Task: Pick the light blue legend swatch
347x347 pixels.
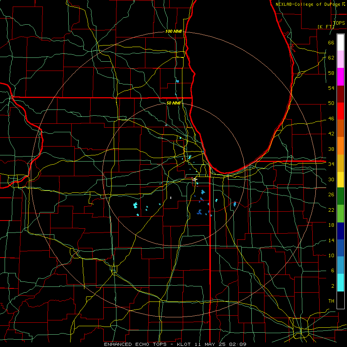Action: [x=340, y=265]
